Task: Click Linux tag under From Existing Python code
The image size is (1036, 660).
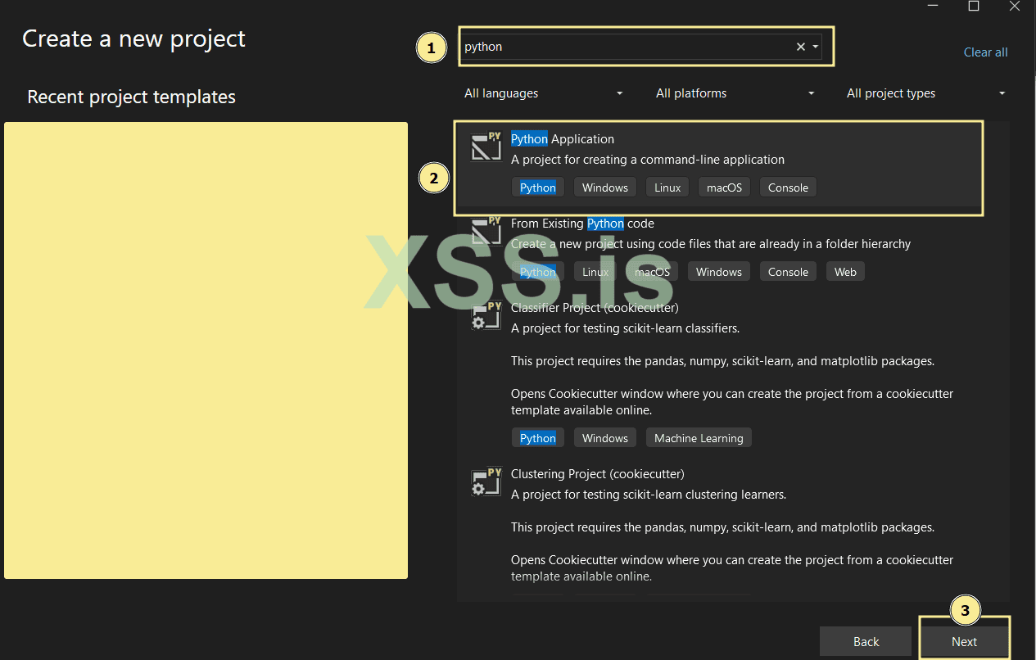Action: coord(595,272)
